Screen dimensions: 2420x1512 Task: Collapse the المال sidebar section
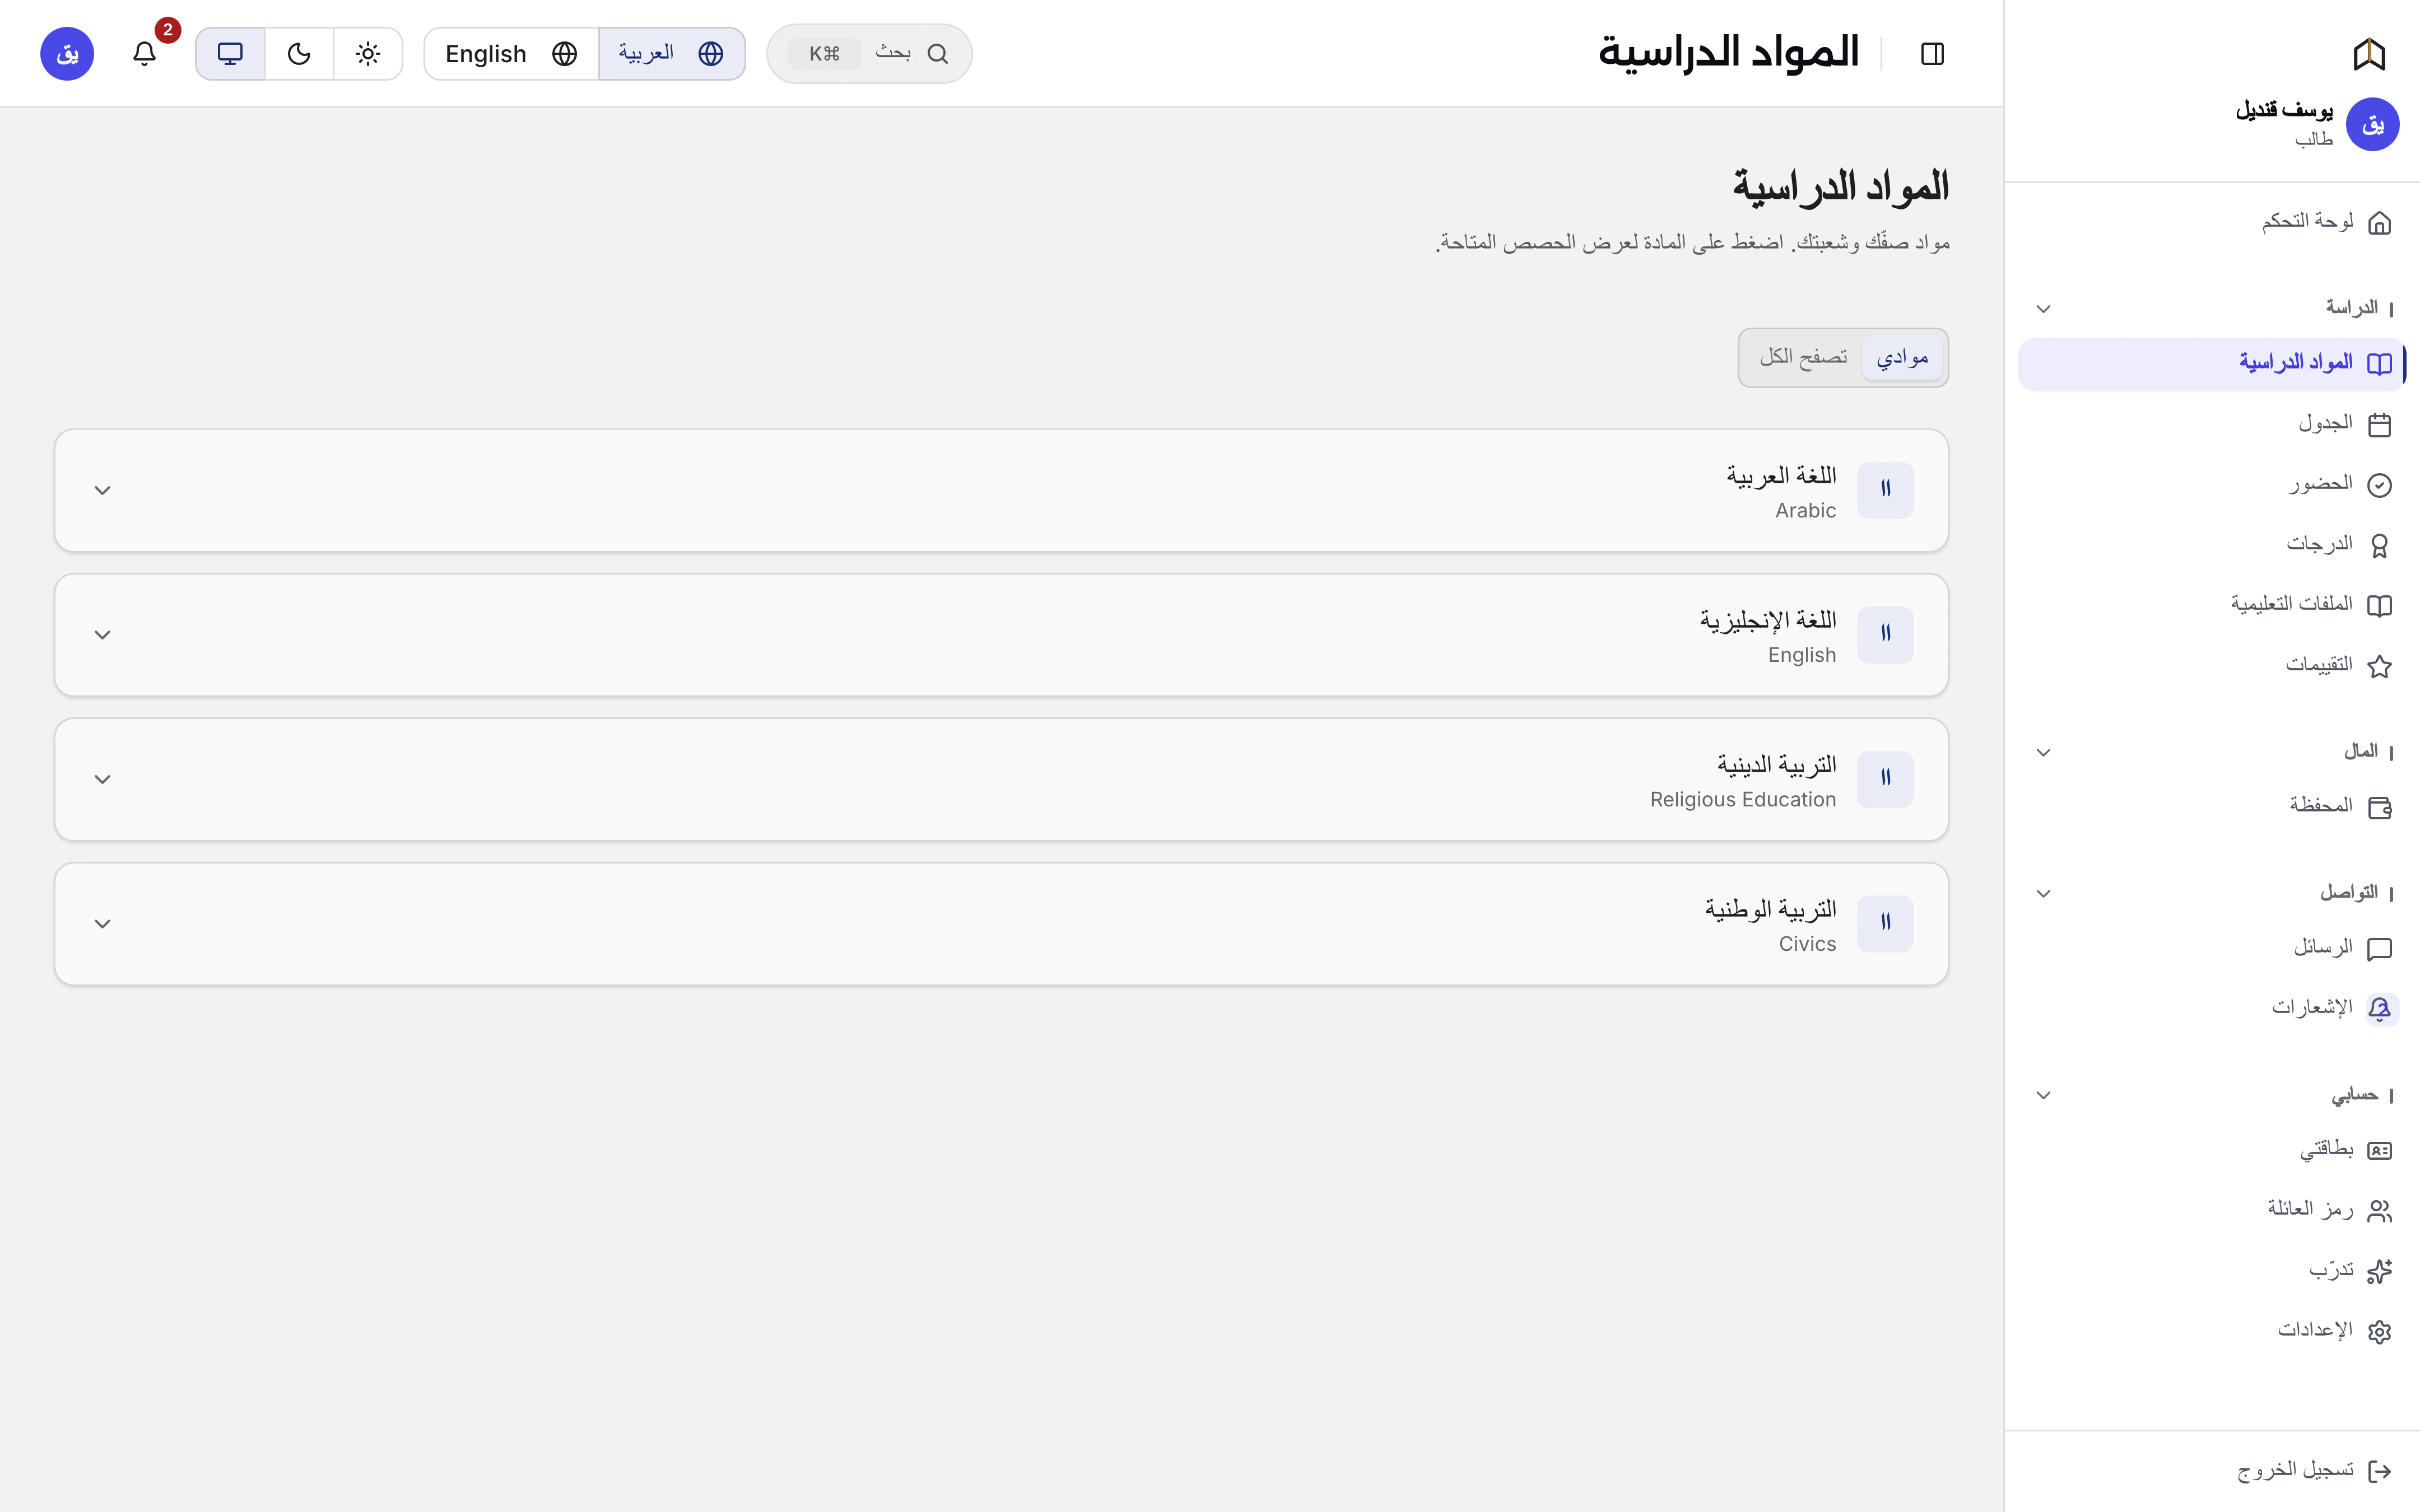tap(2212, 752)
